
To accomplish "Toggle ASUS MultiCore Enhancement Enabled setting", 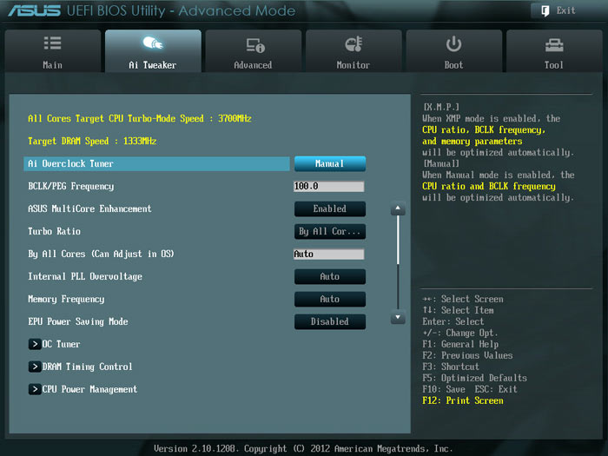I will (x=329, y=208).
